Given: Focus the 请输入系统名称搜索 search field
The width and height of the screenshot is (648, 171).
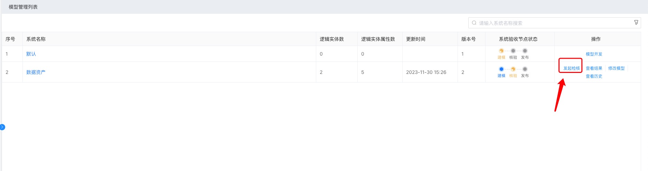Looking at the screenshot, I should (x=554, y=23).
